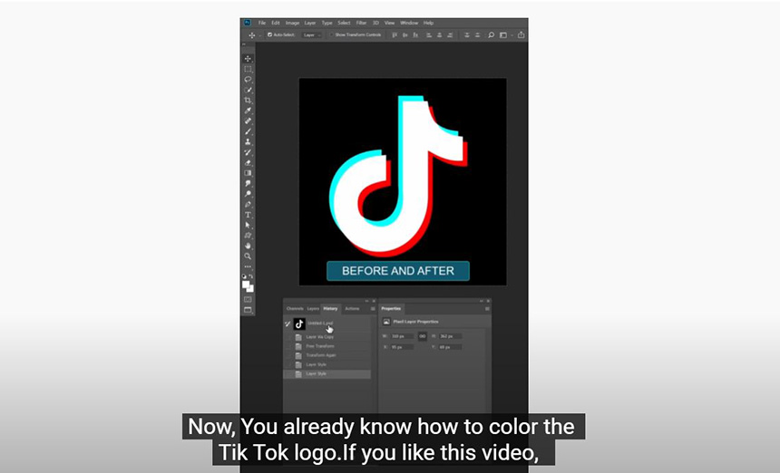Image resolution: width=780 pixels, height=473 pixels.
Task: Open the Window menu
Action: point(409,23)
